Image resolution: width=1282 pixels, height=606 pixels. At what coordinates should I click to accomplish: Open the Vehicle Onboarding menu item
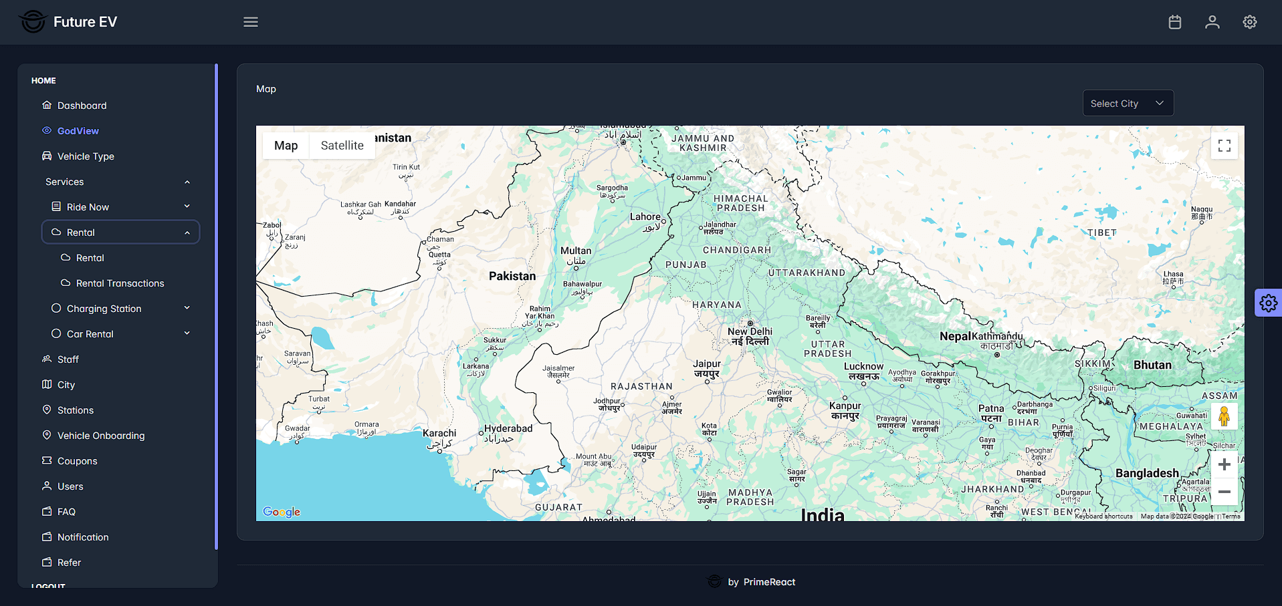[x=120, y=435]
